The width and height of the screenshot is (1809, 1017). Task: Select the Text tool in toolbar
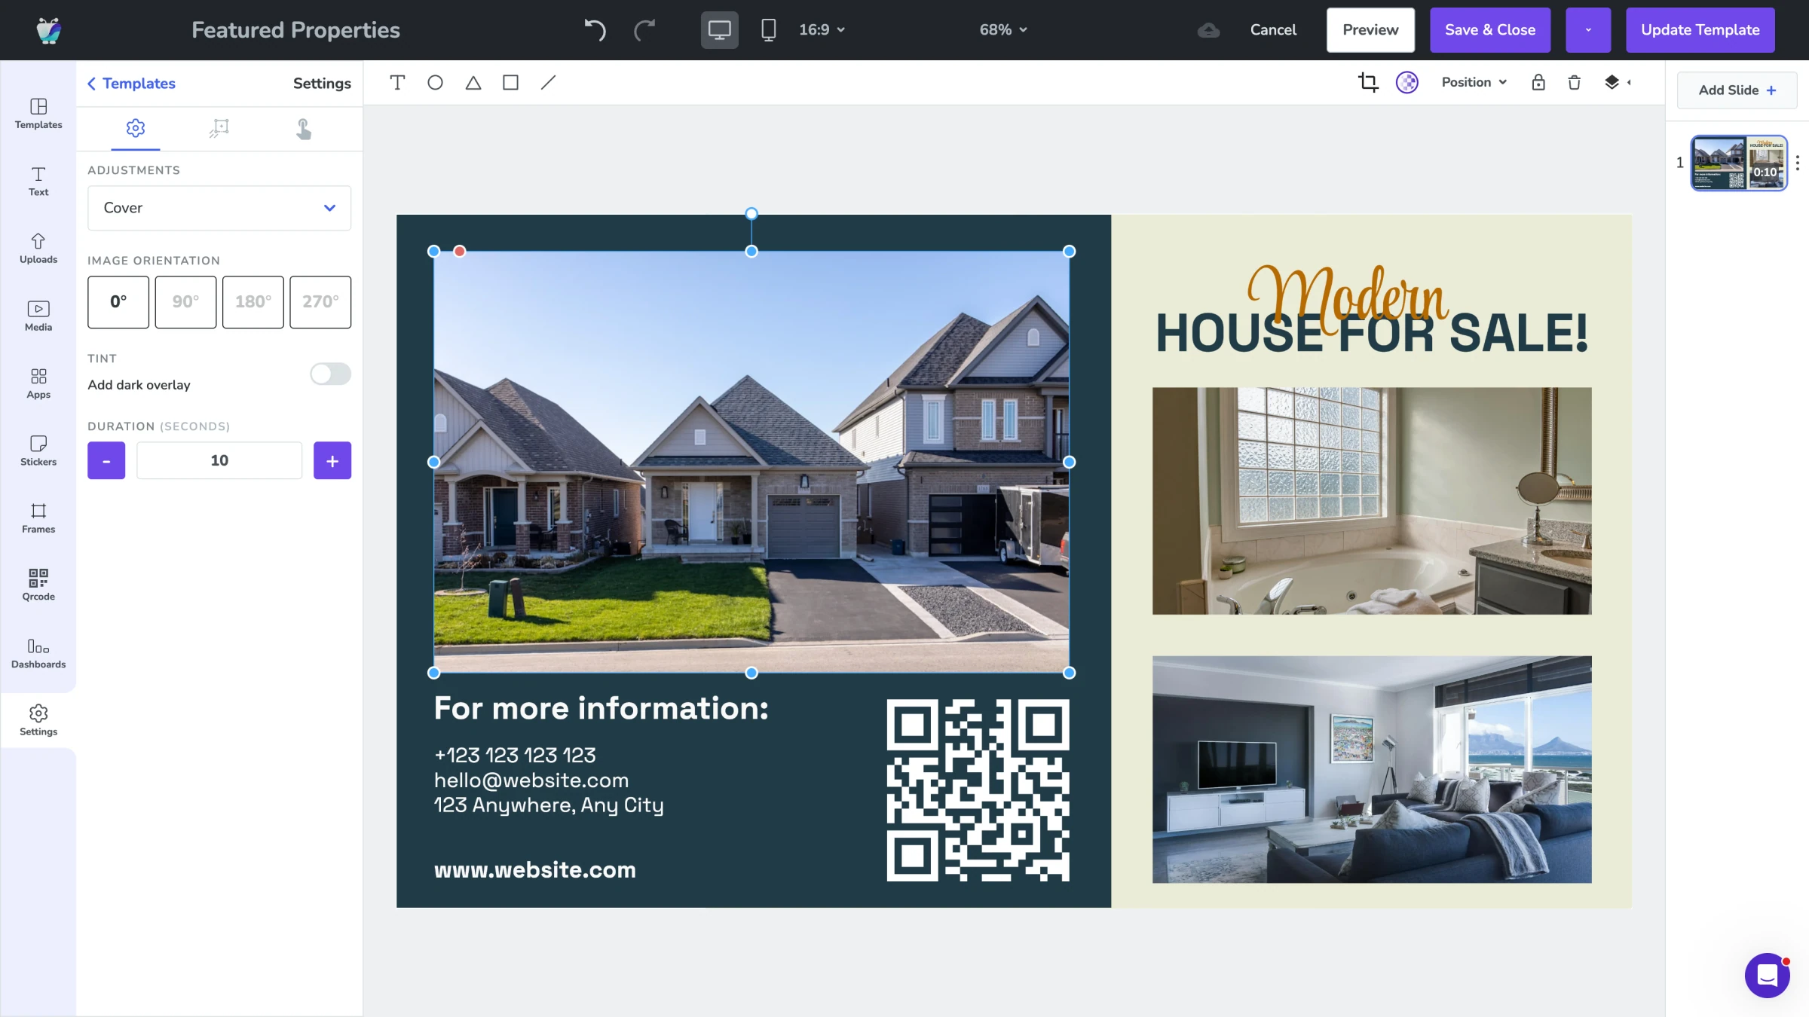[x=397, y=82]
